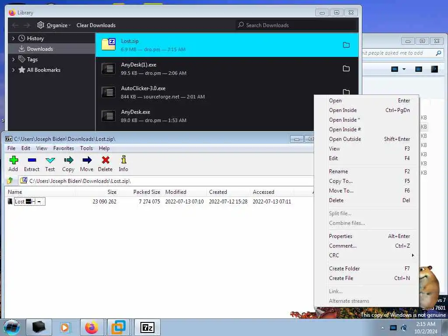Click the Extract icon in 7-Zip
Screen dimensions: 448x336
[31, 164]
